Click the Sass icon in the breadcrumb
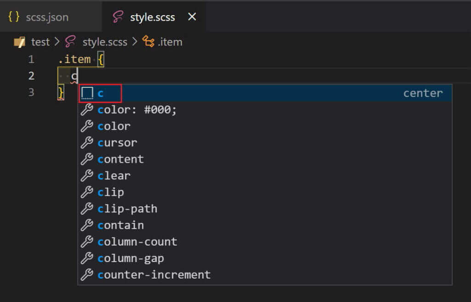Screen dimensions: 471x302 click(70, 42)
